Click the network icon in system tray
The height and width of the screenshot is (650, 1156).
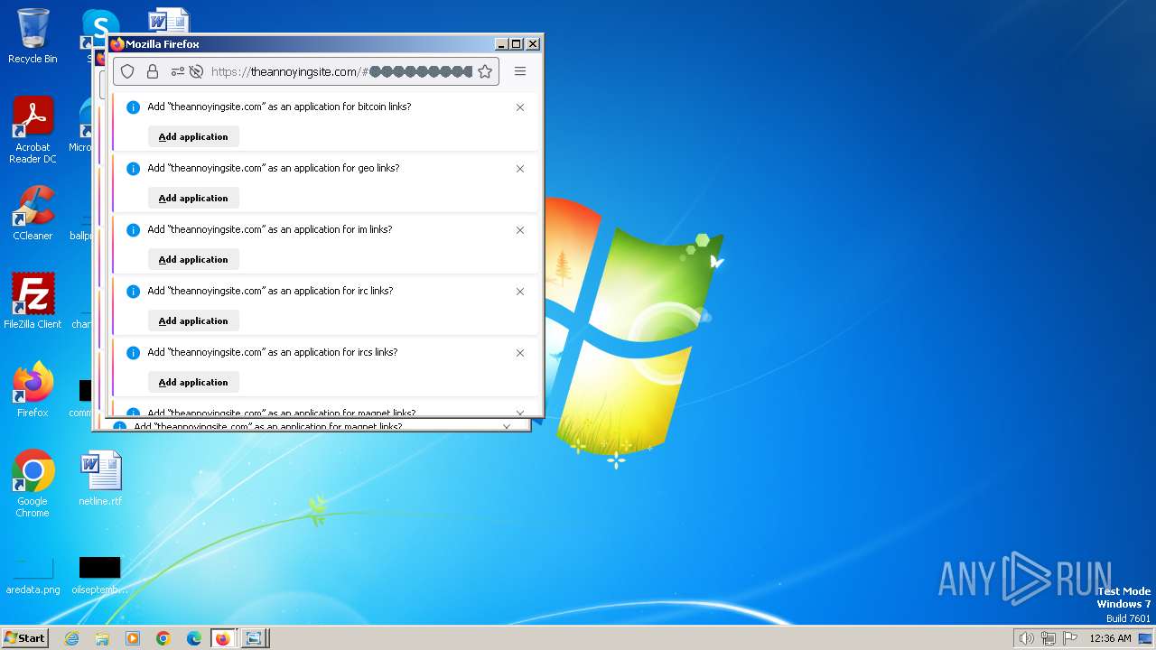[x=1049, y=638]
